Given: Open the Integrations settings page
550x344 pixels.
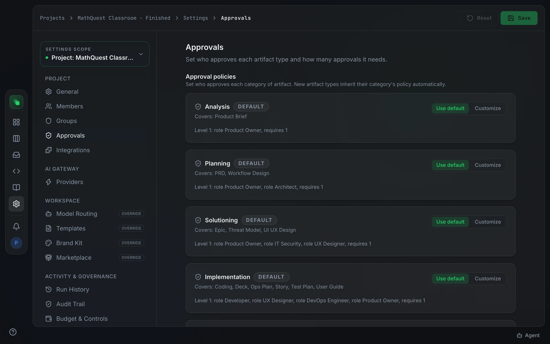Looking at the screenshot, I should (95, 150).
